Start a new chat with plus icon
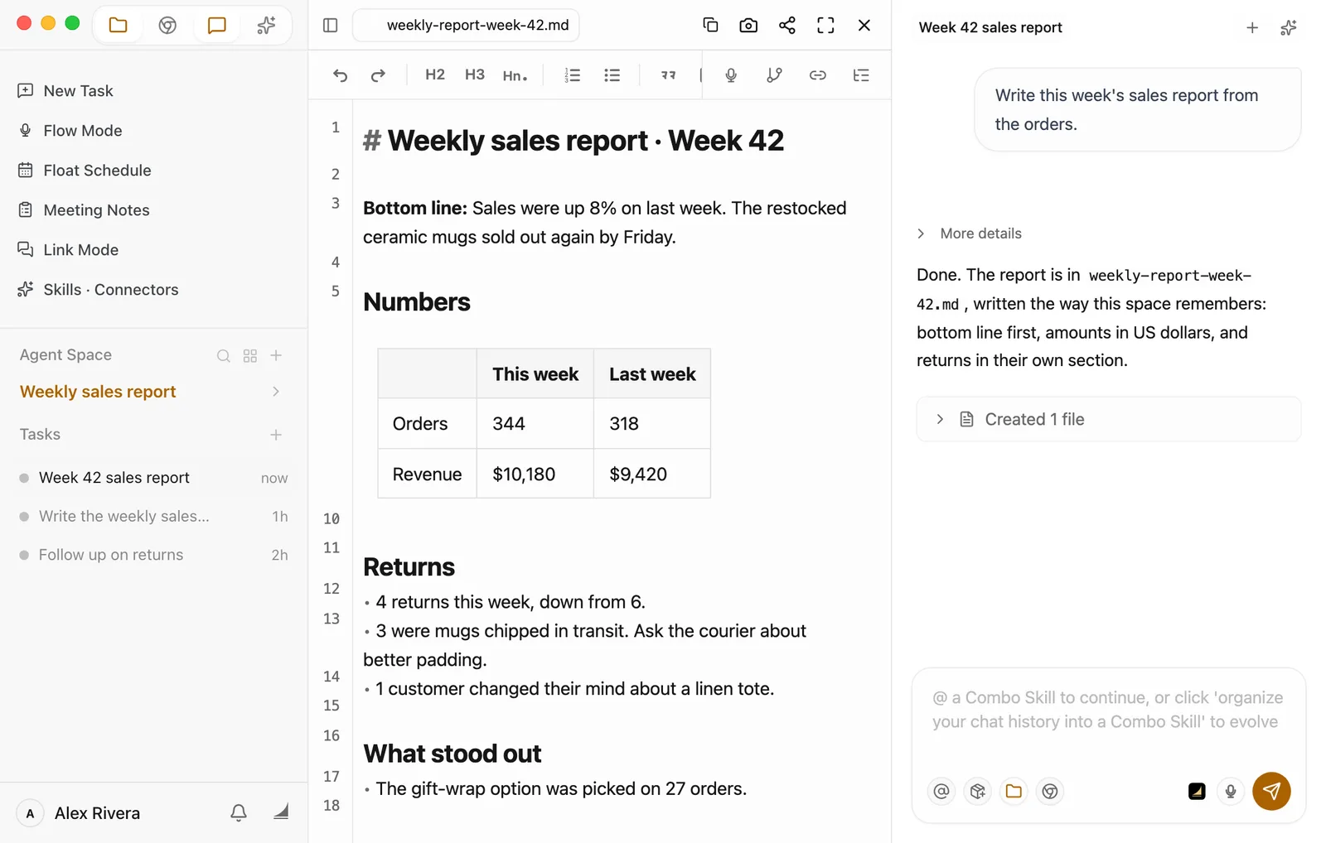The height and width of the screenshot is (843, 1326). [1252, 27]
